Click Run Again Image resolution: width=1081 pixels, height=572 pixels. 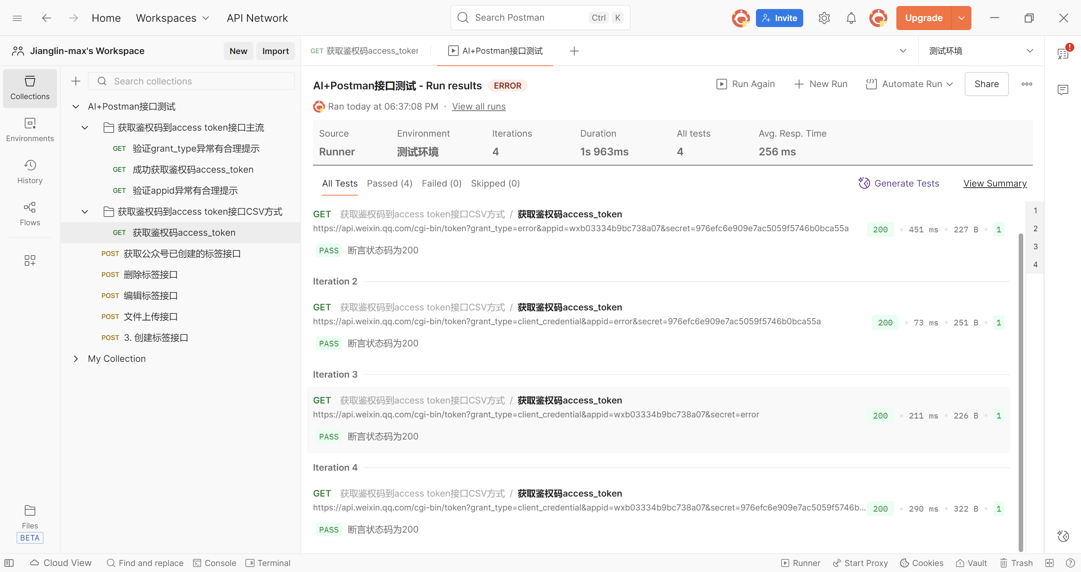pyautogui.click(x=745, y=84)
